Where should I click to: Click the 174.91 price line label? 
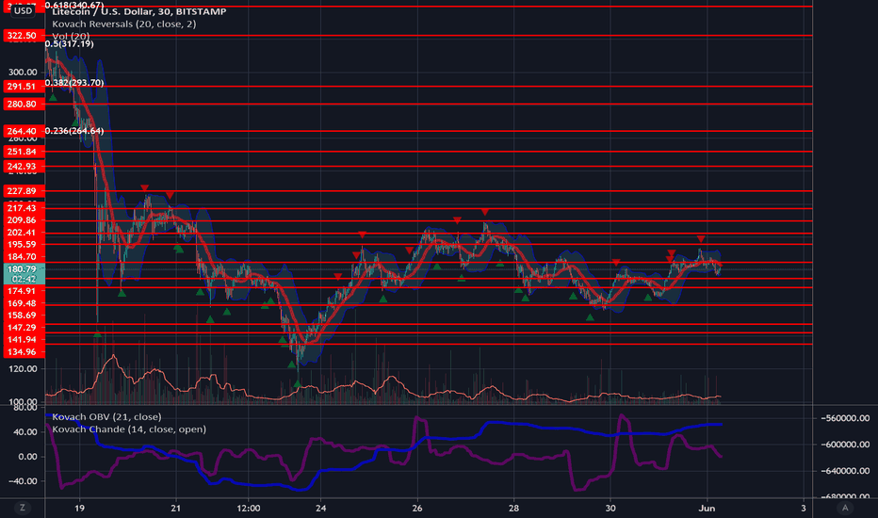point(24,291)
